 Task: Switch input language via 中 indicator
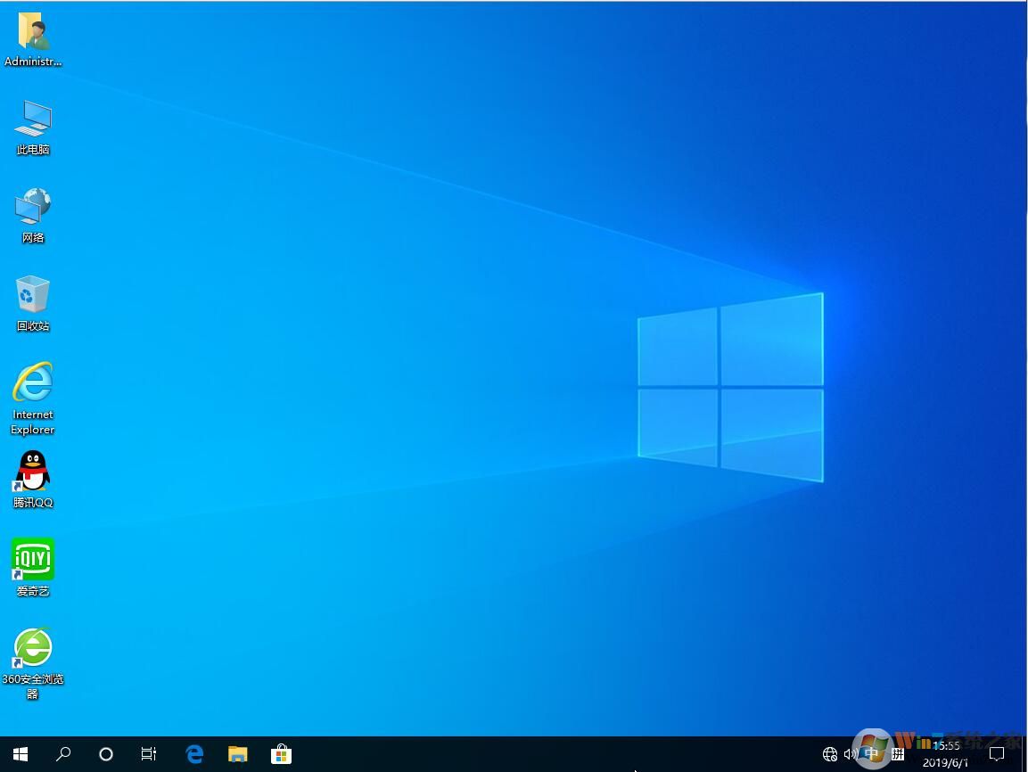pos(872,754)
